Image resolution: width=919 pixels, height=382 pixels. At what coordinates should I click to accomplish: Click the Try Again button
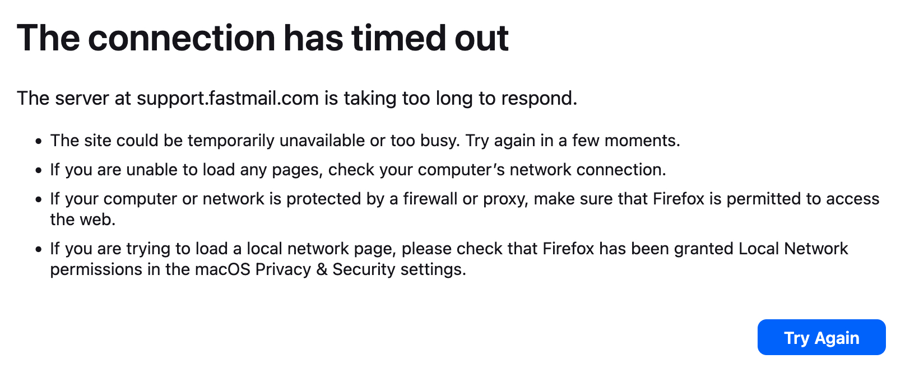(x=821, y=338)
